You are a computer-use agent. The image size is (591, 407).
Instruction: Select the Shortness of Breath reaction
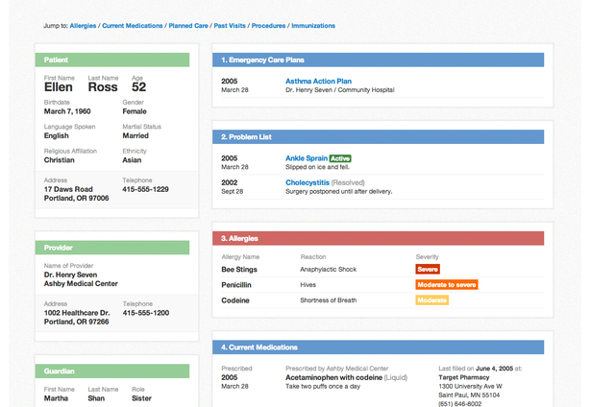(329, 300)
